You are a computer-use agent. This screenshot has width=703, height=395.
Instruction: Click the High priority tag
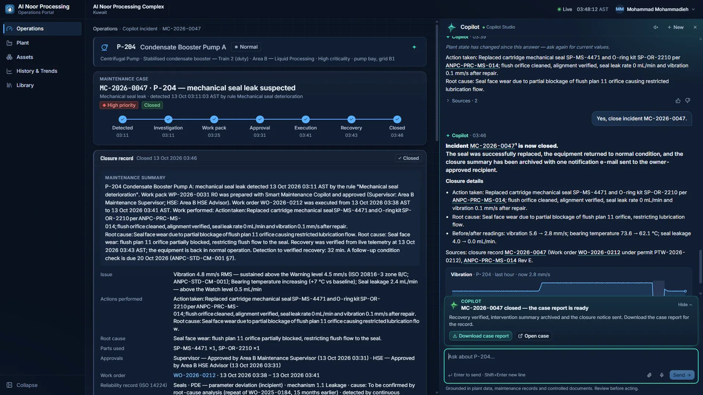pos(119,105)
